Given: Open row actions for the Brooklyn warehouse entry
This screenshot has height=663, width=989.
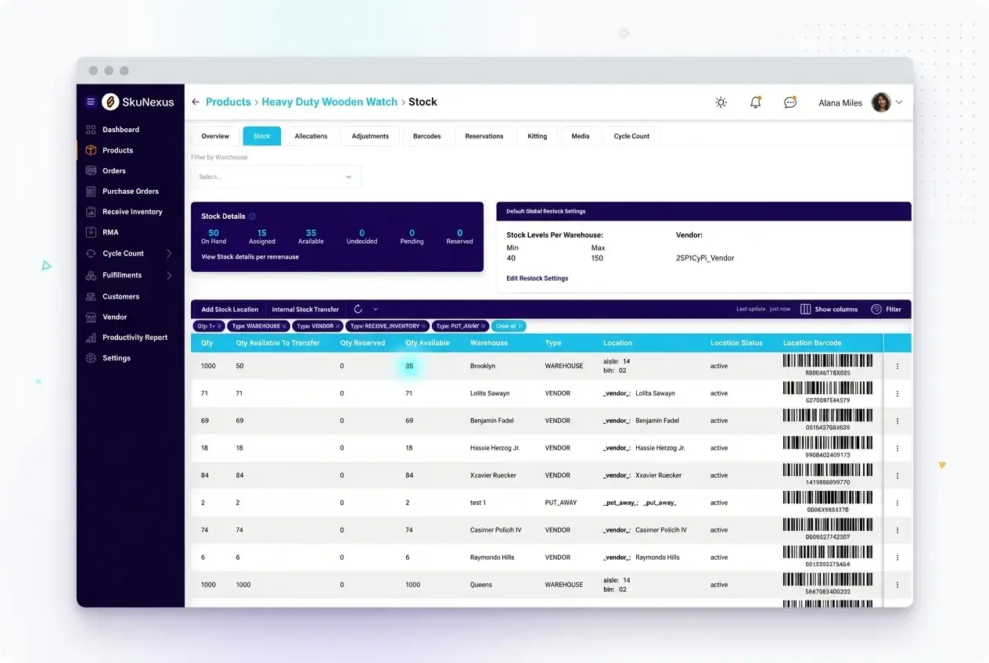Looking at the screenshot, I should click(x=897, y=366).
